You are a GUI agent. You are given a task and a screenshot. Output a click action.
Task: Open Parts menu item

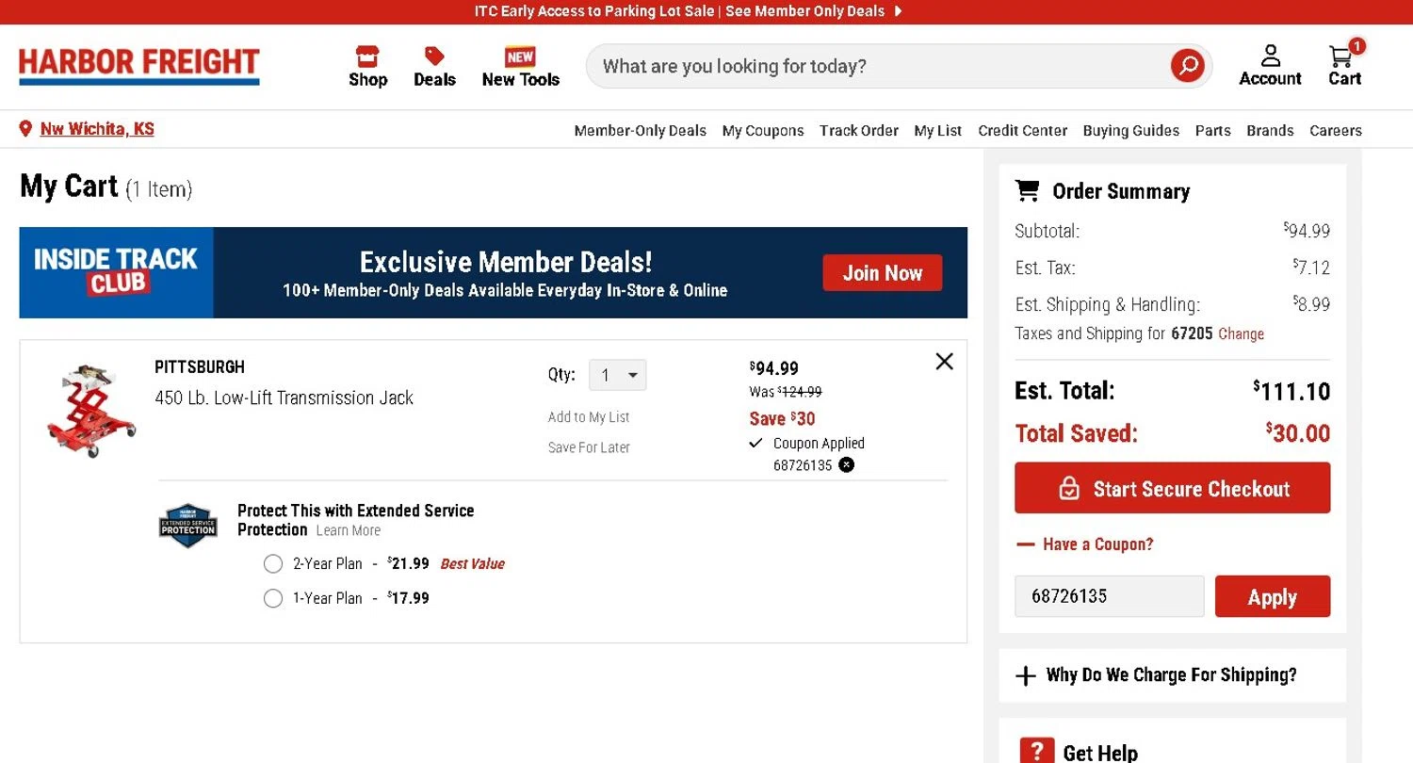click(1213, 131)
